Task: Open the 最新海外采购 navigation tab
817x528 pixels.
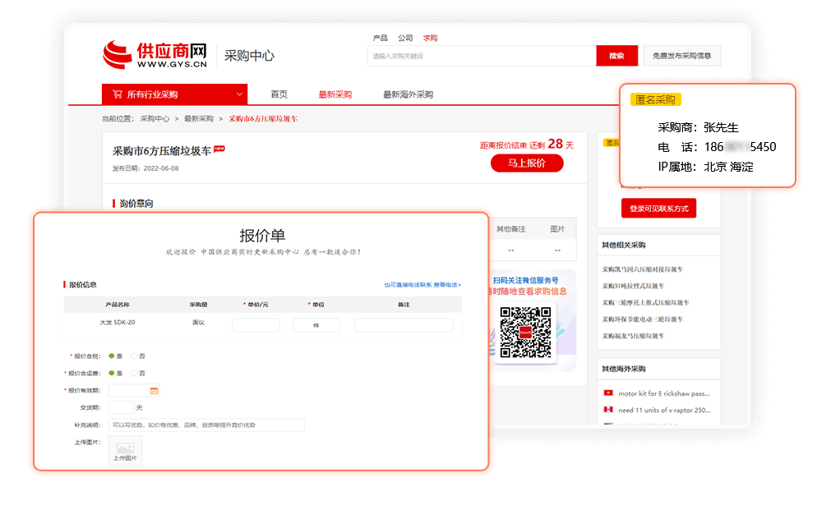Action: pyautogui.click(x=408, y=94)
